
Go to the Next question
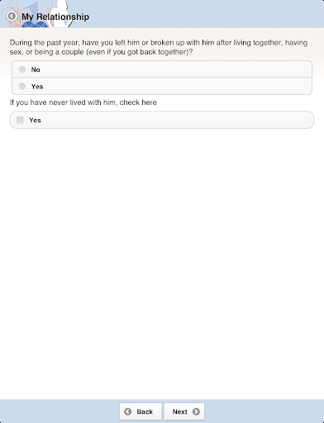pyautogui.click(x=184, y=411)
